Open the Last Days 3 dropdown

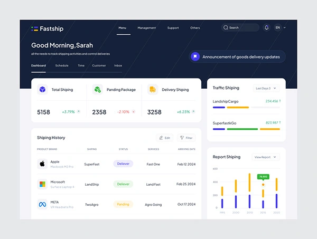pyautogui.click(x=266, y=88)
